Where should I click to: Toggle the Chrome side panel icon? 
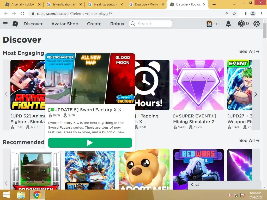tap(245, 14)
